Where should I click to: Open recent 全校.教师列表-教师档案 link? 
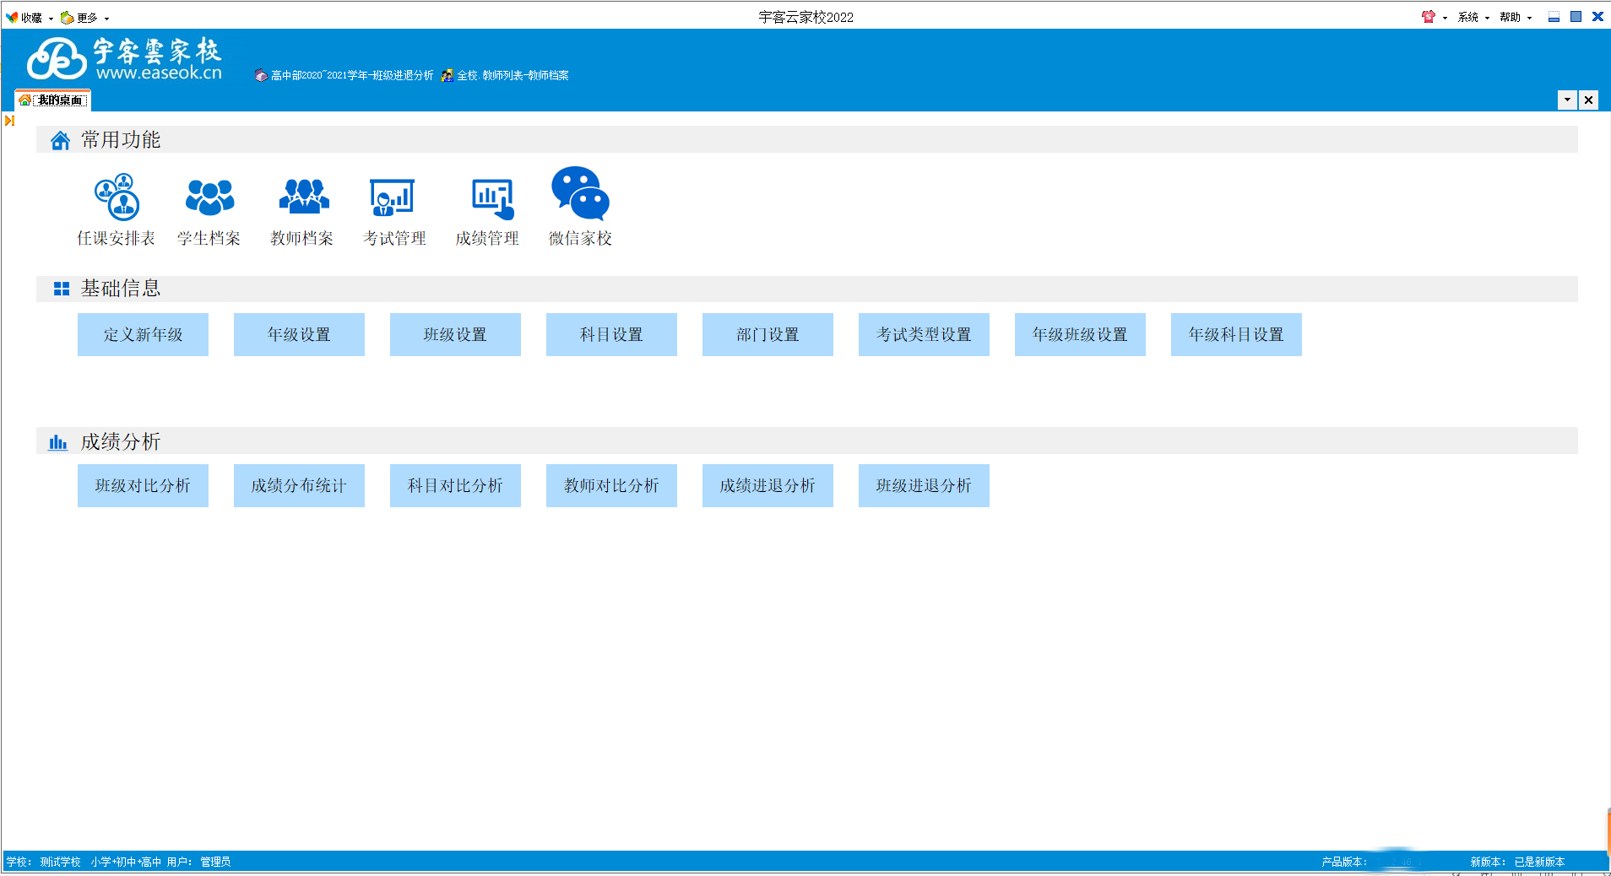click(505, 75)
